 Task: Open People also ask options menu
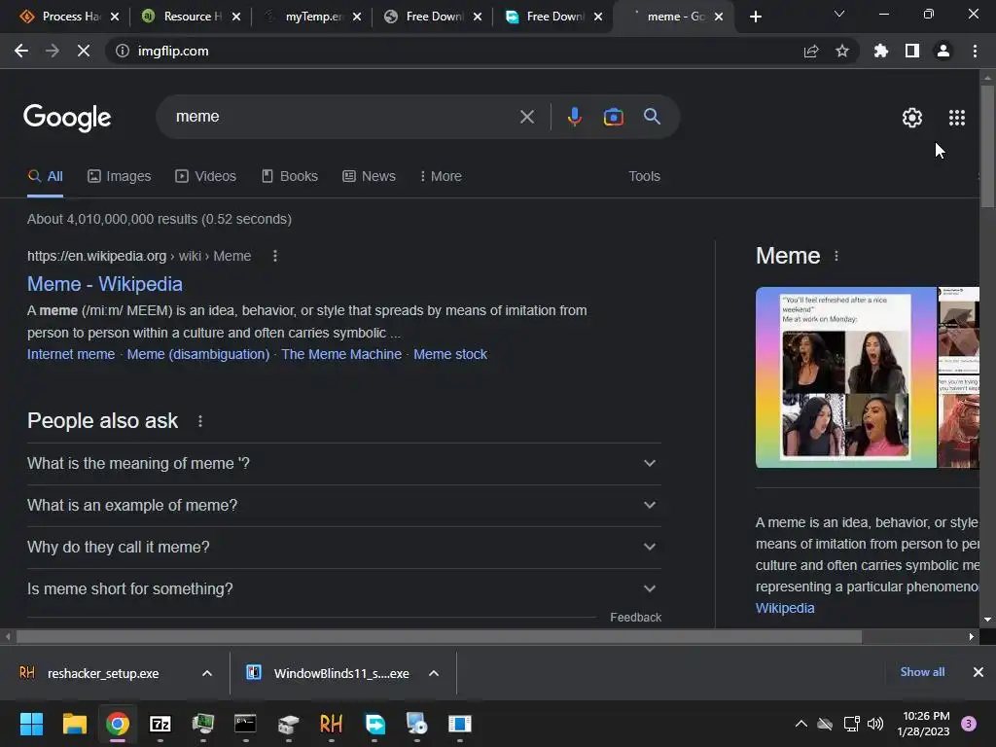pyautogui.click(x=200, y=421)
